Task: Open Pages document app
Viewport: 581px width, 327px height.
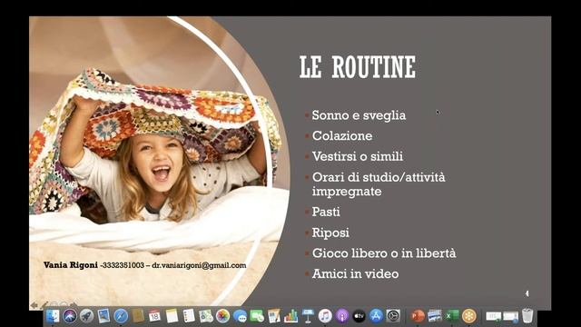Action: (x=274, y=316)
